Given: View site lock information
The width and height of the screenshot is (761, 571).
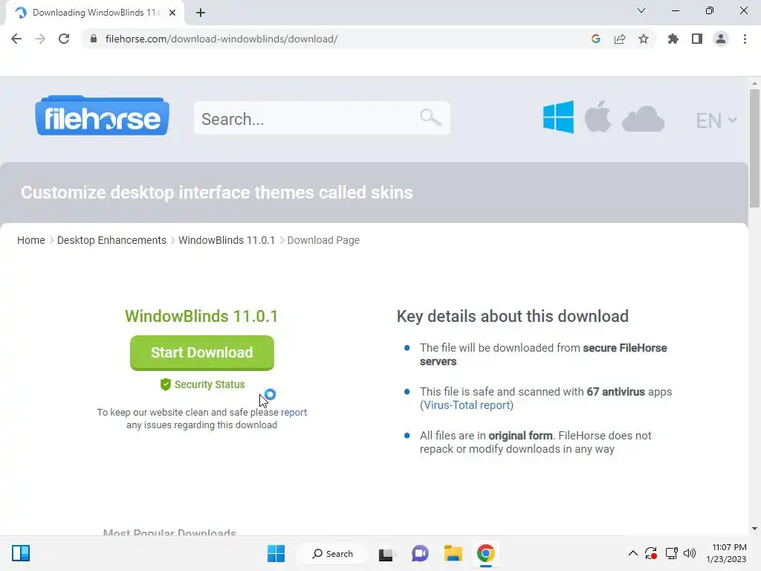Looking at the screenshot, I should point(94,39).
